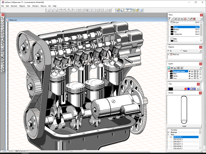Select DIN1433 B 2 in the library list

(x=178, y=139)
